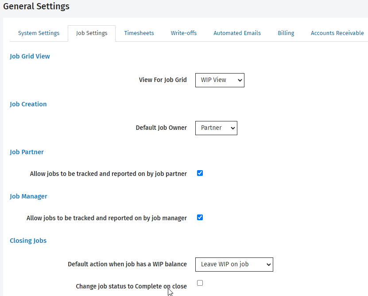This screenshot has width=368, height=296.
Task: Switch to the System Settings tab
Action: pyautogui.click(x=39, y=33)
